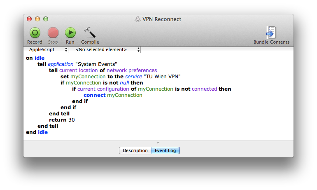Click the VPN Reconnect window title

click(x=162, y=19)
